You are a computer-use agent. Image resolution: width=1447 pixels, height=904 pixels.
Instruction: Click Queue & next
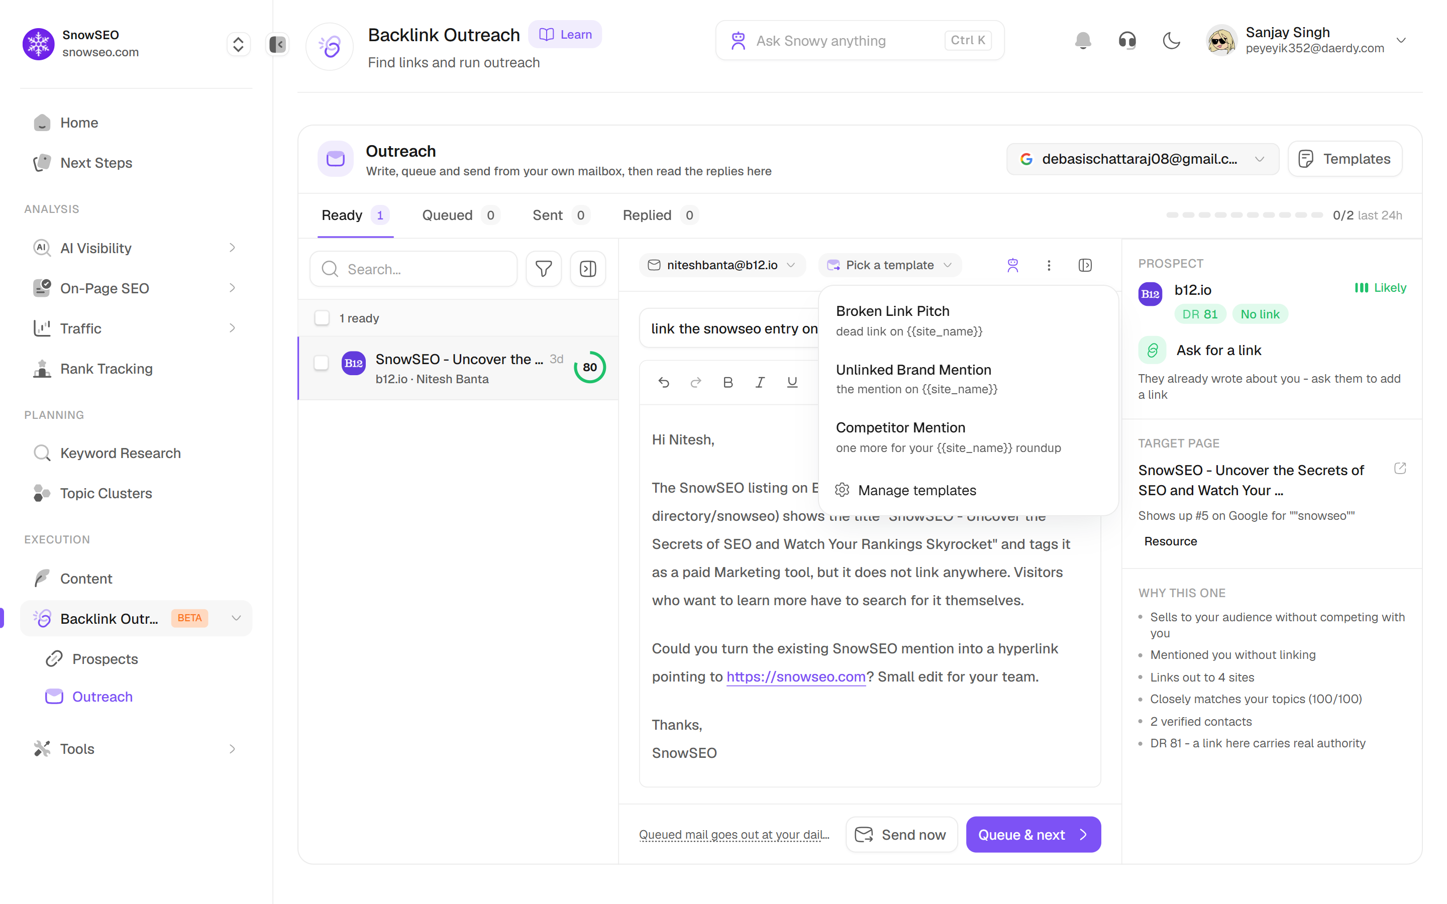1033,835
